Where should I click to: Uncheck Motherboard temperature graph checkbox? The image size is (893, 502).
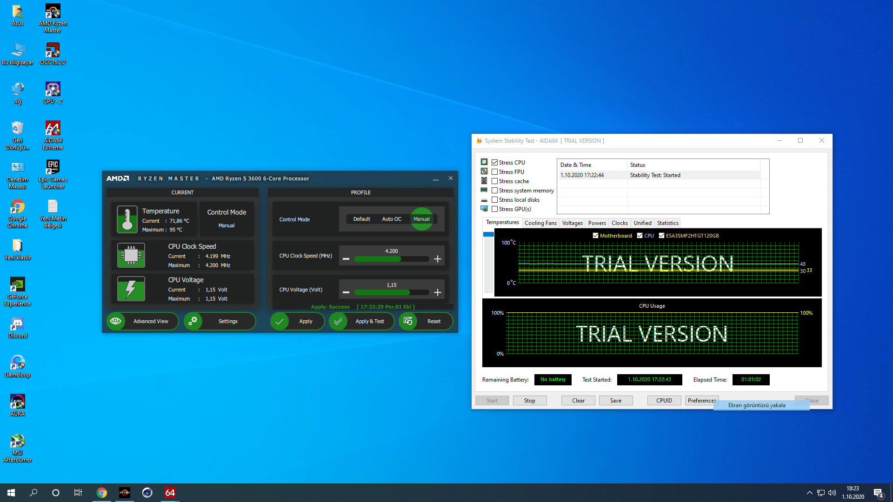595,236
